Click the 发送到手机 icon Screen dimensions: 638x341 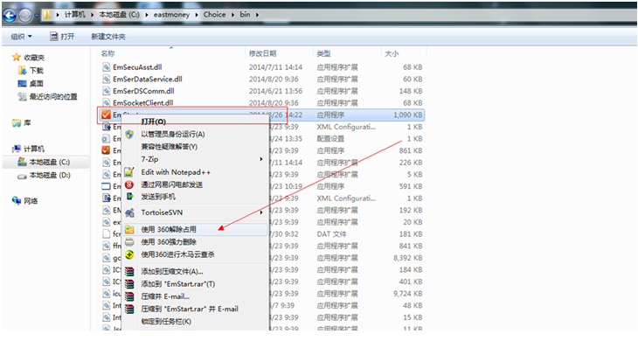[130, 197]
